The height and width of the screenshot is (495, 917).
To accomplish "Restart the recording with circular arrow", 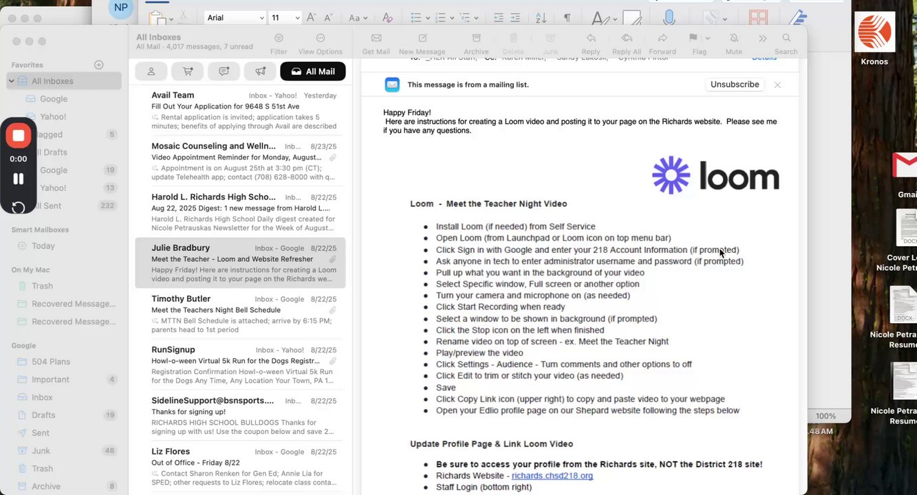I will (19, 207).
